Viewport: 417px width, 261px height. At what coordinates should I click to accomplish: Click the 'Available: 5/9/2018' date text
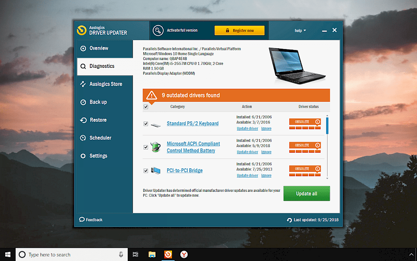[253, 146]
